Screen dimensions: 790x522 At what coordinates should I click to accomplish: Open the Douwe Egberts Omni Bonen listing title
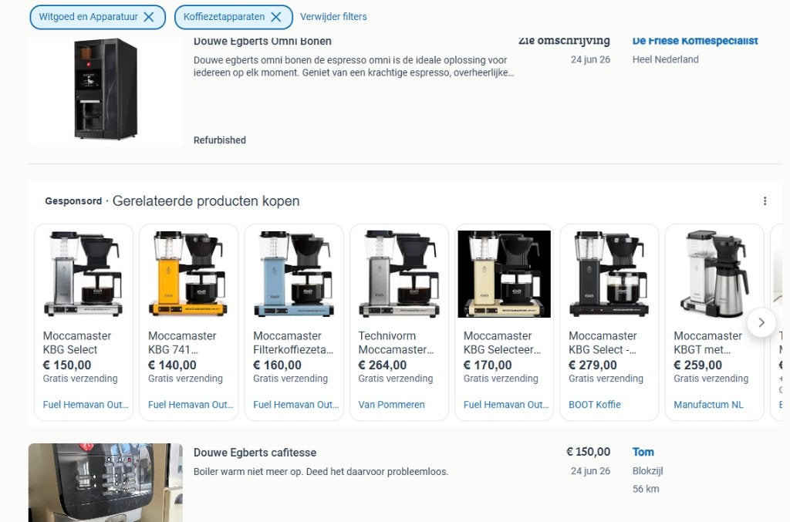click(262, 42)
